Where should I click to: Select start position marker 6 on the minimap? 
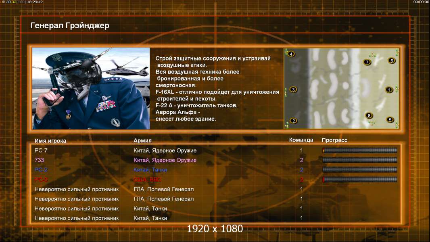point(391,60)
